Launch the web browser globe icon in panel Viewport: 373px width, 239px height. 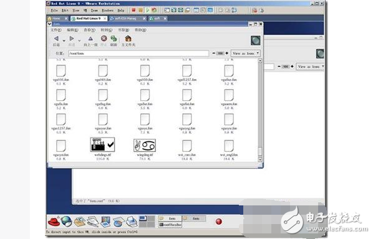click(67, 222)
